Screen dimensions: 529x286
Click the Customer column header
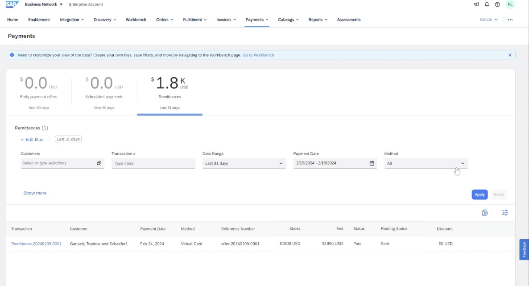coord(79,229)
